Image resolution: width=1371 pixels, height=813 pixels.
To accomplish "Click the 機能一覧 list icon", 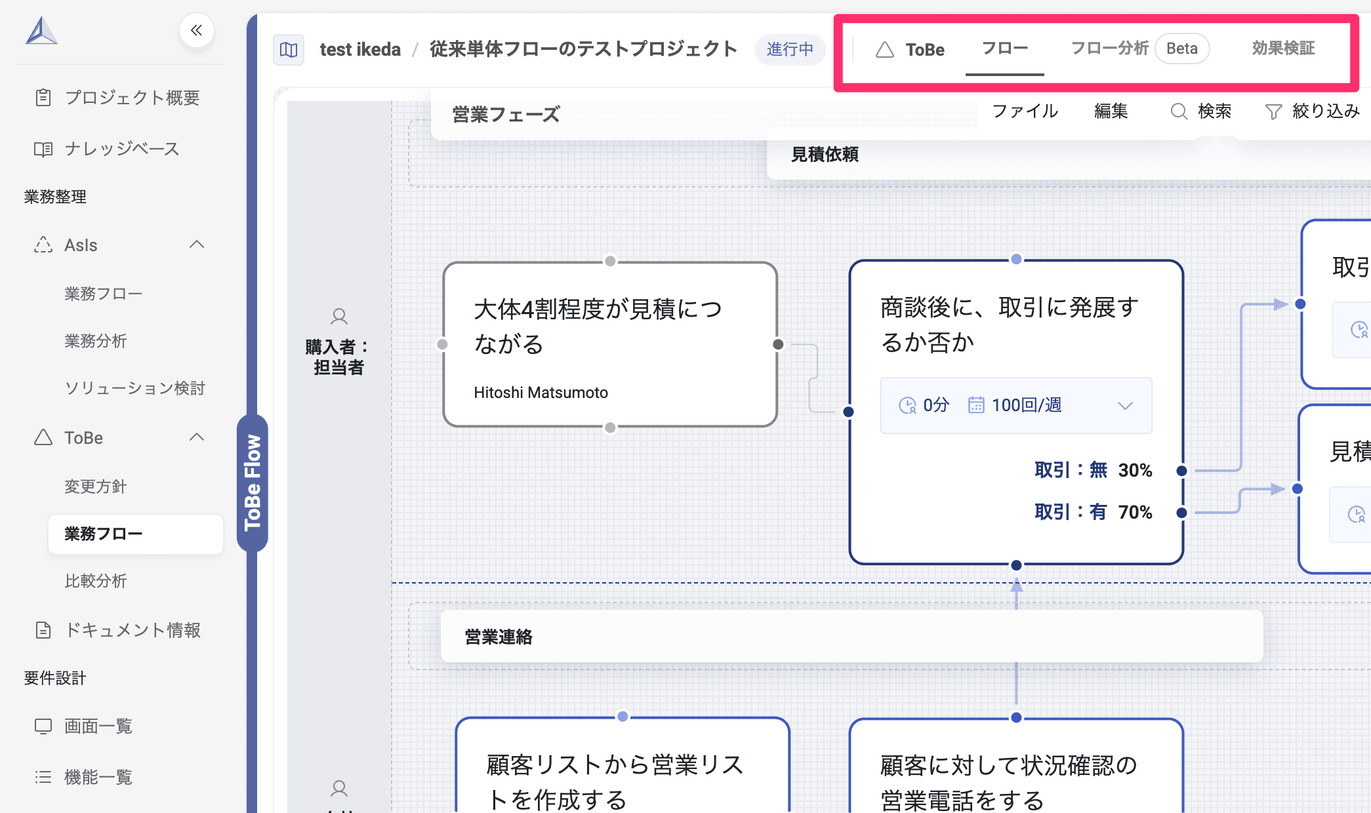I will tap(43, 777).
